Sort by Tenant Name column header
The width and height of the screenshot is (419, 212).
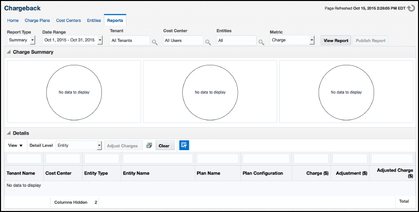(24, 173)
